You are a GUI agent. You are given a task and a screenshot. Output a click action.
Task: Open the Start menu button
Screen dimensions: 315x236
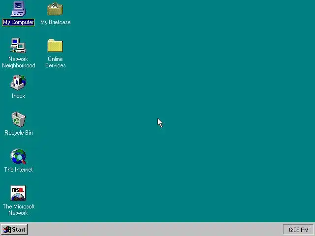click(14, 230)
